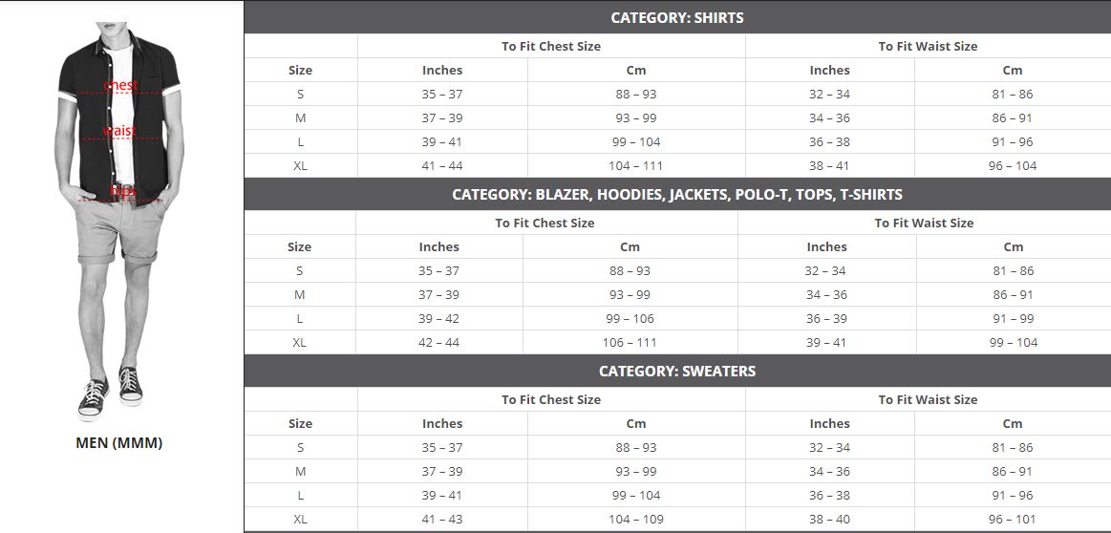
Task: Click the 41 – 44 chest inches cell in Shirts
Action: tap(442, 166)
